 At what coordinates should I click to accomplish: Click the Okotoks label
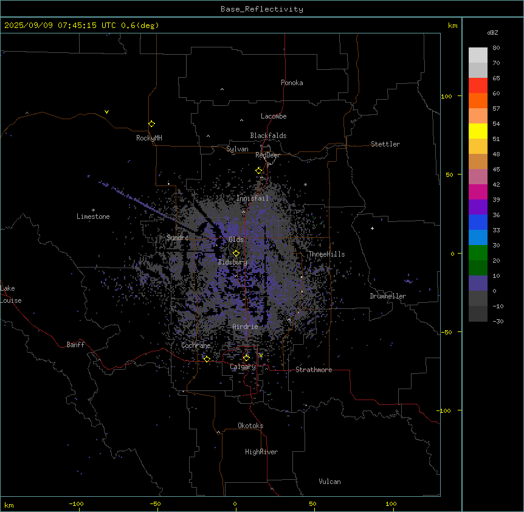click(250, 426)
